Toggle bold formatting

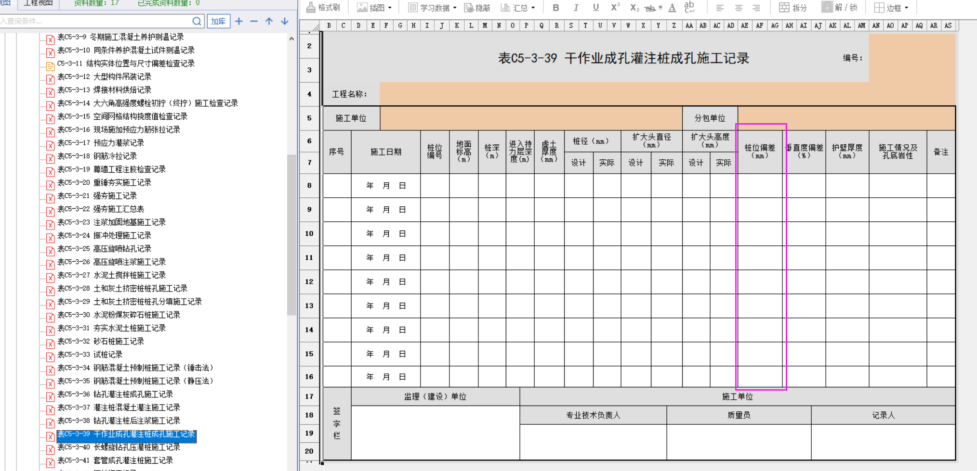coord(555,8)
